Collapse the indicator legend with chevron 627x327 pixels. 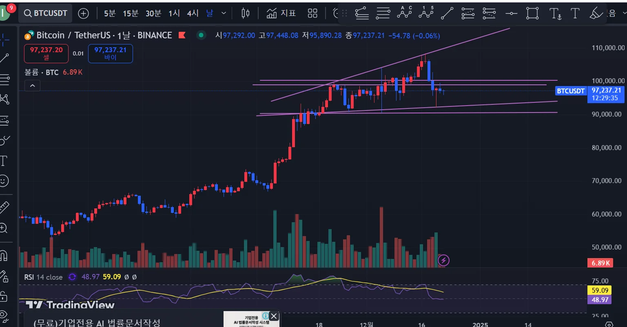pyautogui.click(x=32, y=86)
